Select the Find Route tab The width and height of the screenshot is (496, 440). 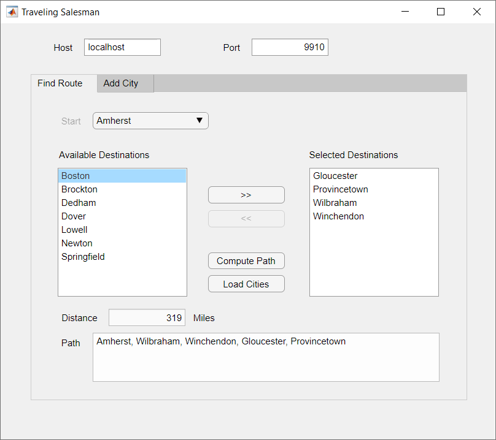click(x=60, y=83)
